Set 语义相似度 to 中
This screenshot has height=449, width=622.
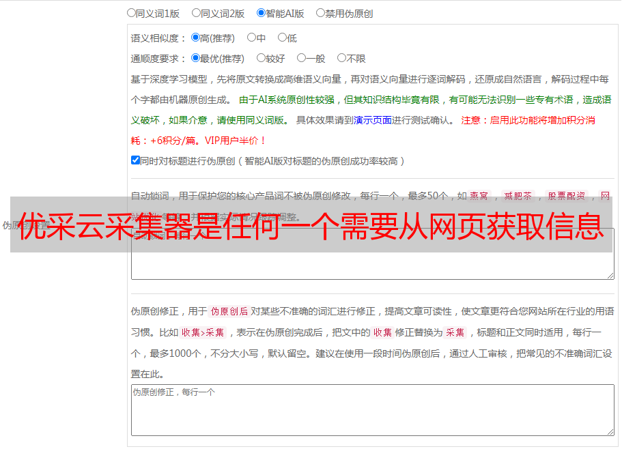tap(251, 38)
